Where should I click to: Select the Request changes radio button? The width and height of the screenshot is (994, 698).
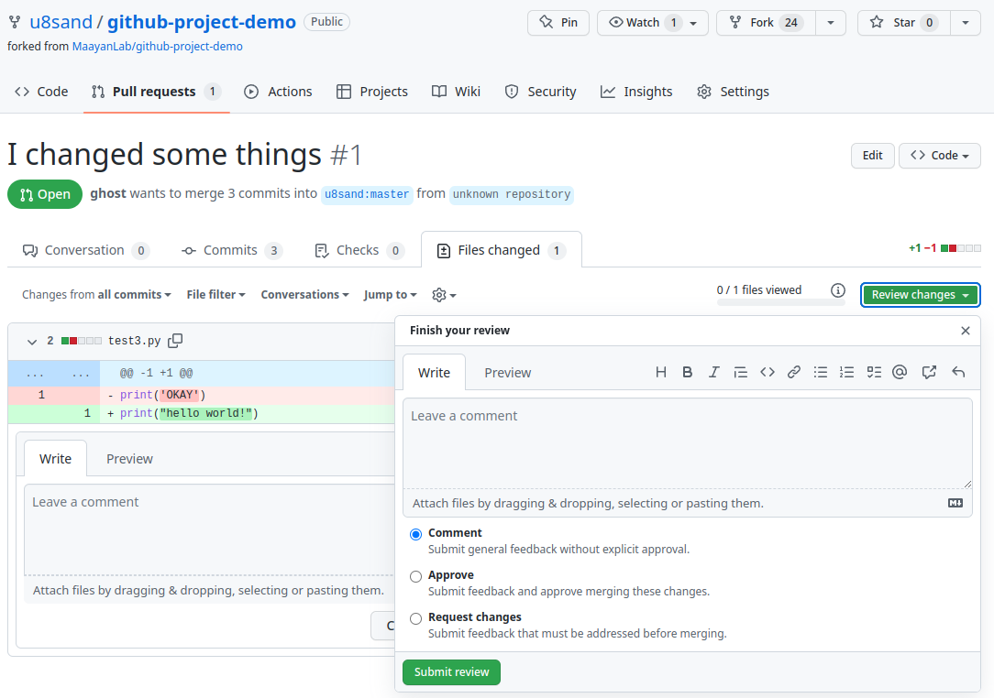[x=416, y=618]
